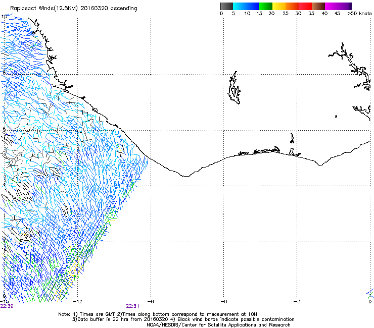
Task: Click the '-6' longitude axis label
Action: point(224,302)
